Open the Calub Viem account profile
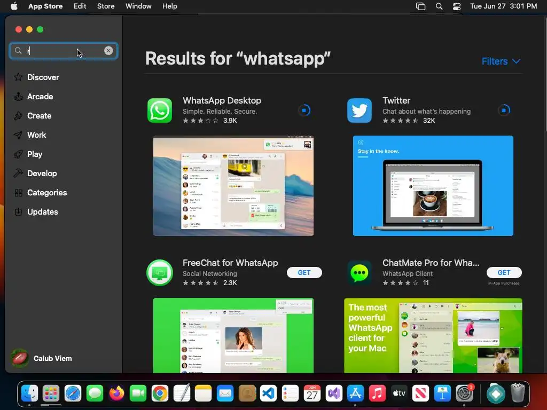The width and height of the screenshot is (547, 410). pyautogui.click(x=42, y=358)
